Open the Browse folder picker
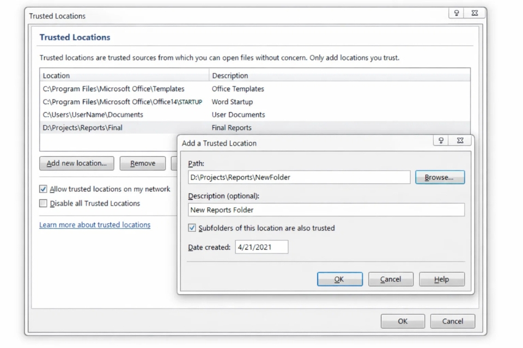 pos(440,177)
